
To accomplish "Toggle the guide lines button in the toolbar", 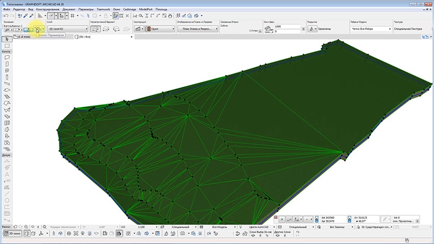I will pyautogui.click(x=51, y=16).
